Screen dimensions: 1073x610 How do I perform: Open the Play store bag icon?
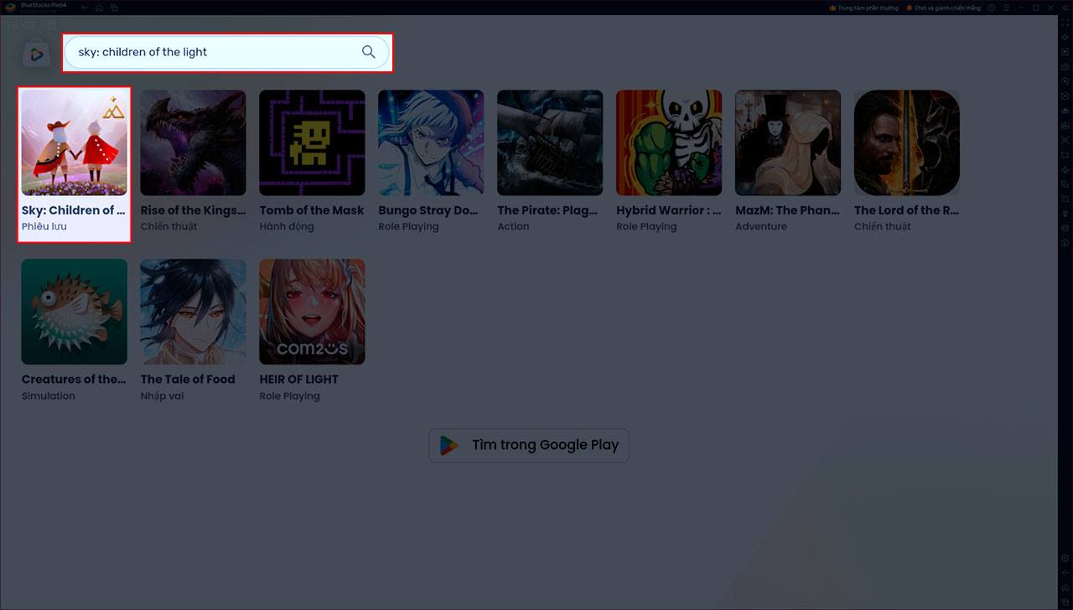(x=36, y=54)
